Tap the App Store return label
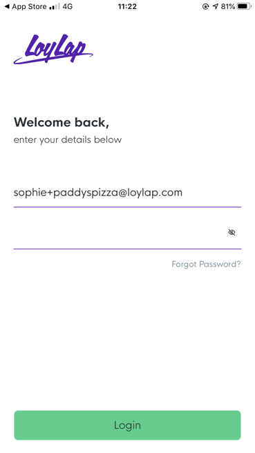This screenshot has width=255, height=453. 29,6
